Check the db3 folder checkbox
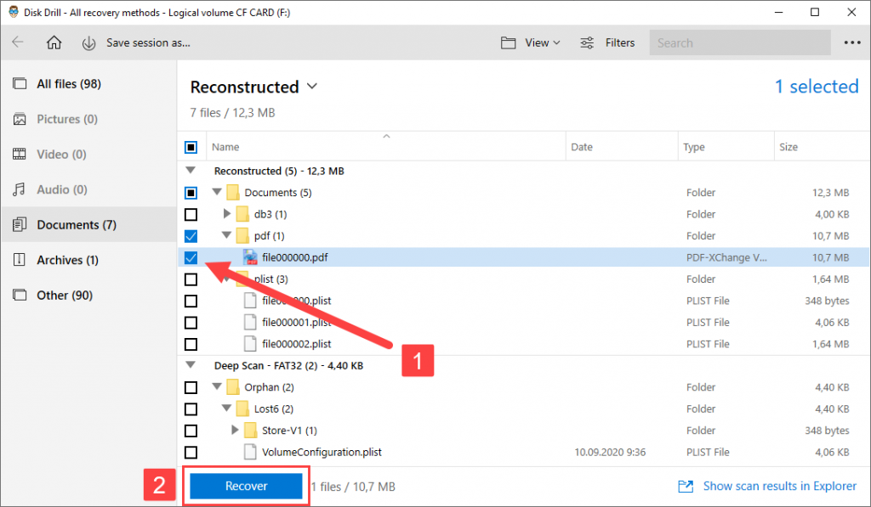 pyautogui.click(x=191, y=214)
